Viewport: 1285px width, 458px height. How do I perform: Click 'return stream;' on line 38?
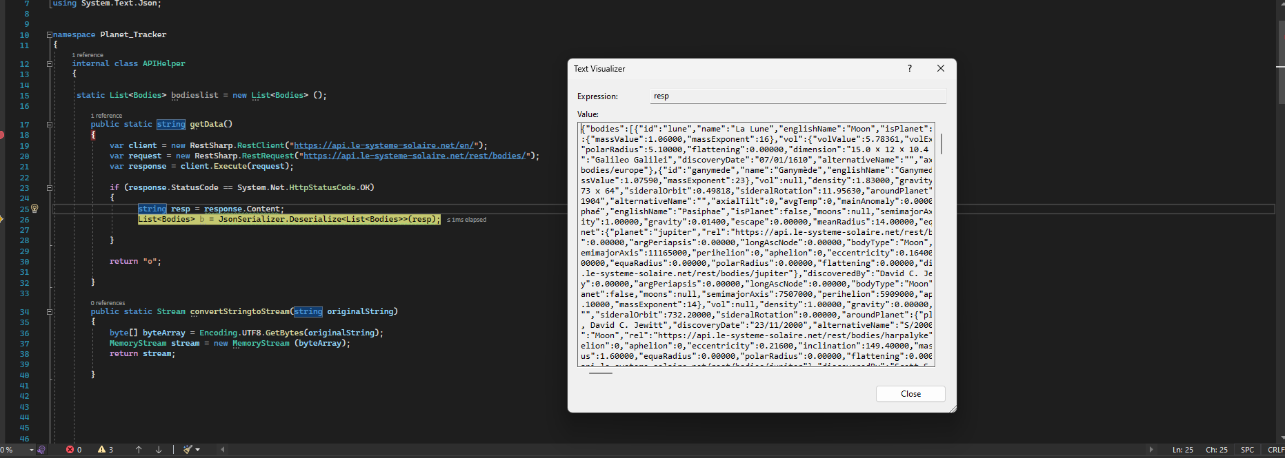[142, 353]
